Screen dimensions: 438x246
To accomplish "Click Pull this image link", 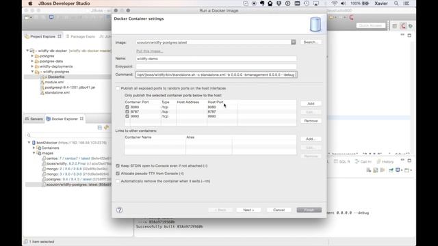I will click(150, 51).
